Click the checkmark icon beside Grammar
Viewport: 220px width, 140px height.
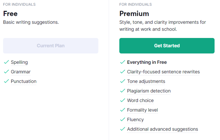click(x=7, y=71)
